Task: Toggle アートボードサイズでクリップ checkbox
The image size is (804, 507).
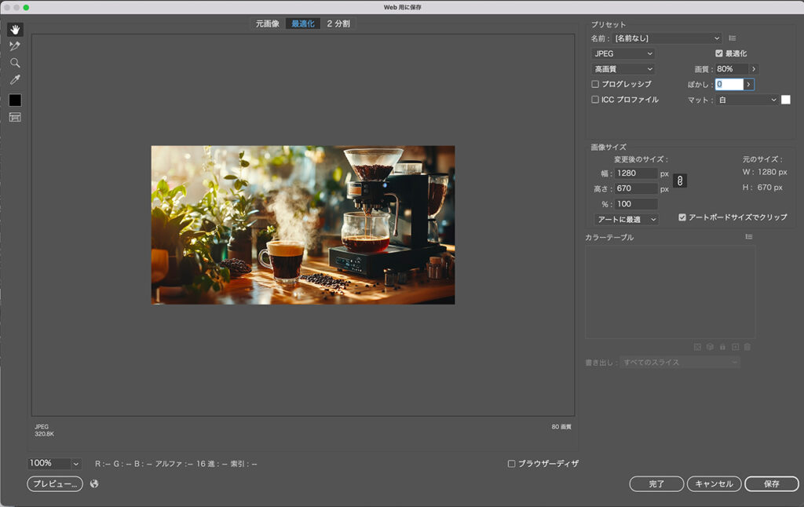Action: point(682,217)
